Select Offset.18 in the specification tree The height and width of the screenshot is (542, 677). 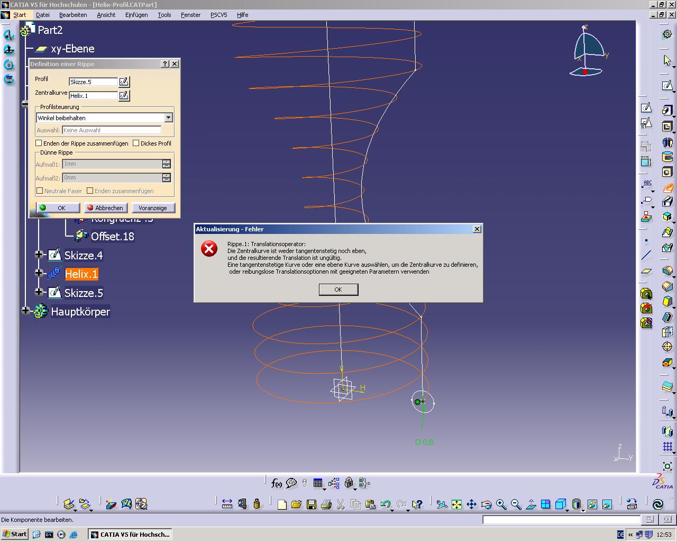[113, 237]
